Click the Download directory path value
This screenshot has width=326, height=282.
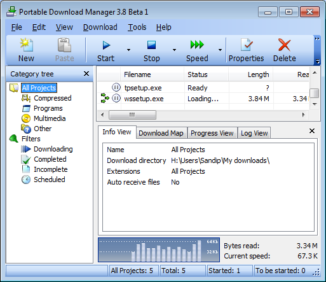coord(221,160)
